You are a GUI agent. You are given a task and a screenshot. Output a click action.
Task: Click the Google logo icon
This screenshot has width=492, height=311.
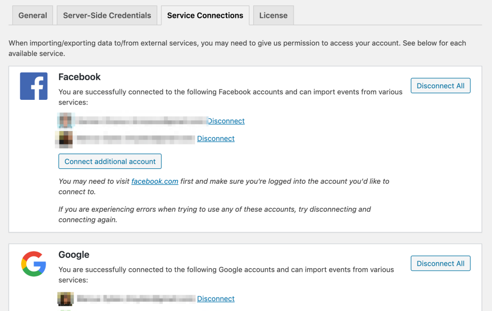pos(34,263)
